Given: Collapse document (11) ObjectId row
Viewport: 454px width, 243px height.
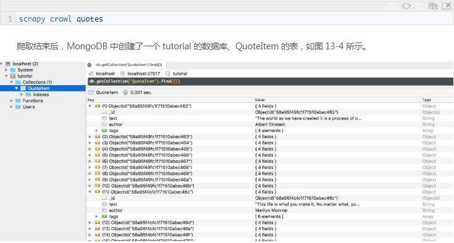Looking at the screenshot, I should point(90,192).
